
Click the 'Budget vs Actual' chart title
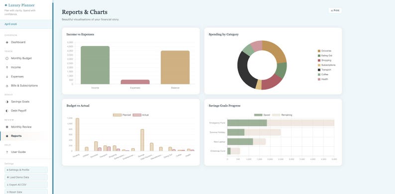coord(78,106)
